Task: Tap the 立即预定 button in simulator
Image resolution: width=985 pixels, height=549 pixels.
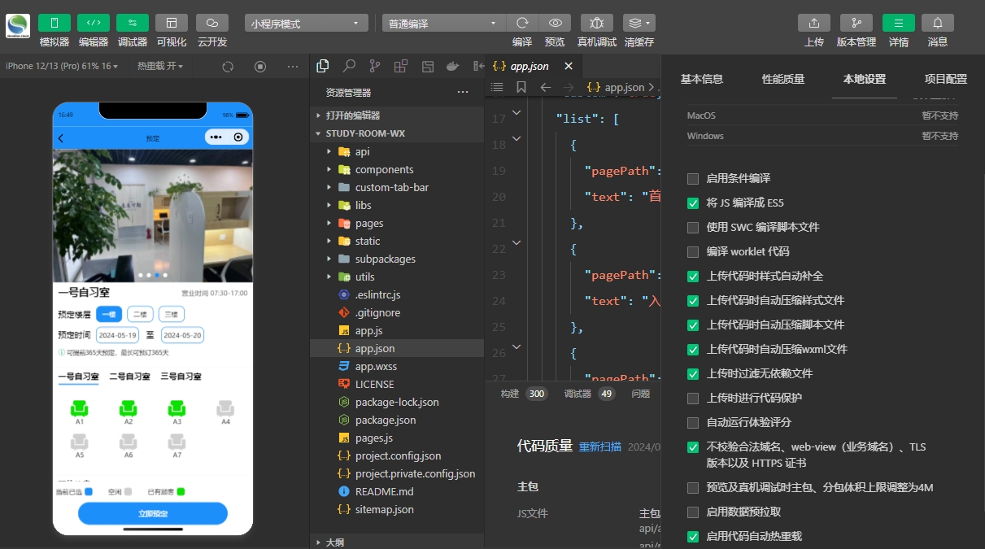Action: pos(153,513)
